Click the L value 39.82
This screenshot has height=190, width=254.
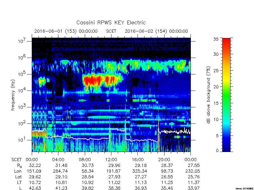click(88, 188)
